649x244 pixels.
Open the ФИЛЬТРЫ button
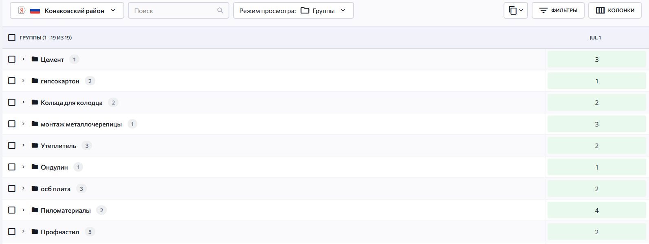coord(558,11)
